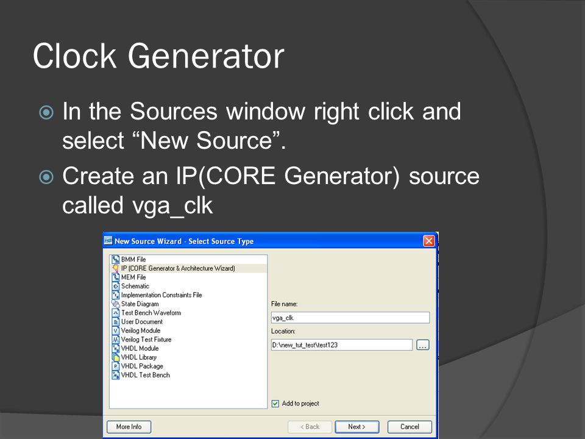This screenshot has width=585, height=439.
Task: Toggle the Add to project checkbox
Action: coord(275,404)
